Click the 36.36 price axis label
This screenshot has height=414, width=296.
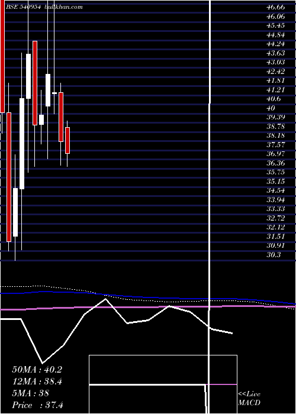[x=276, y=163]
